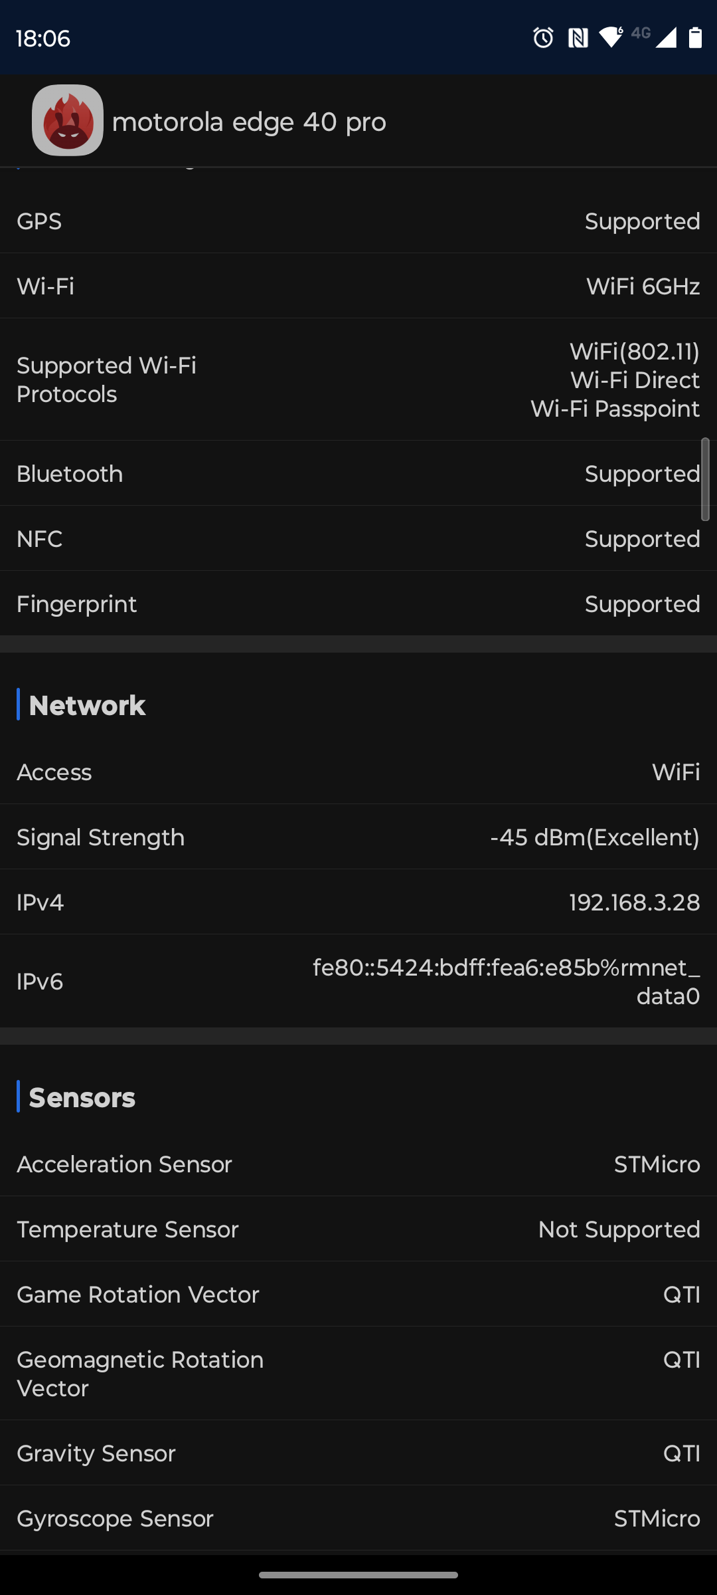
Task: Tap the 18:06 clock in status bar
Action: (x=43, y=39)
